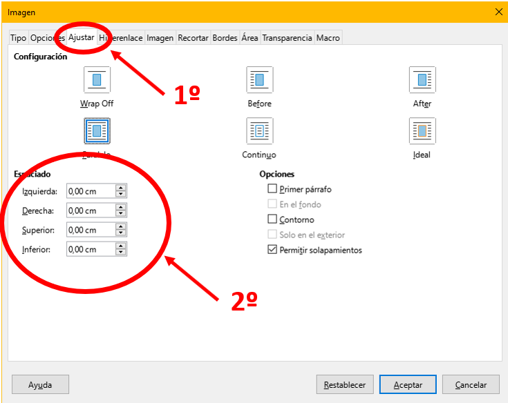Viewport: 508px width, 403px height.
Task: Choose the After wrap icon
Action: pos(422,80)
